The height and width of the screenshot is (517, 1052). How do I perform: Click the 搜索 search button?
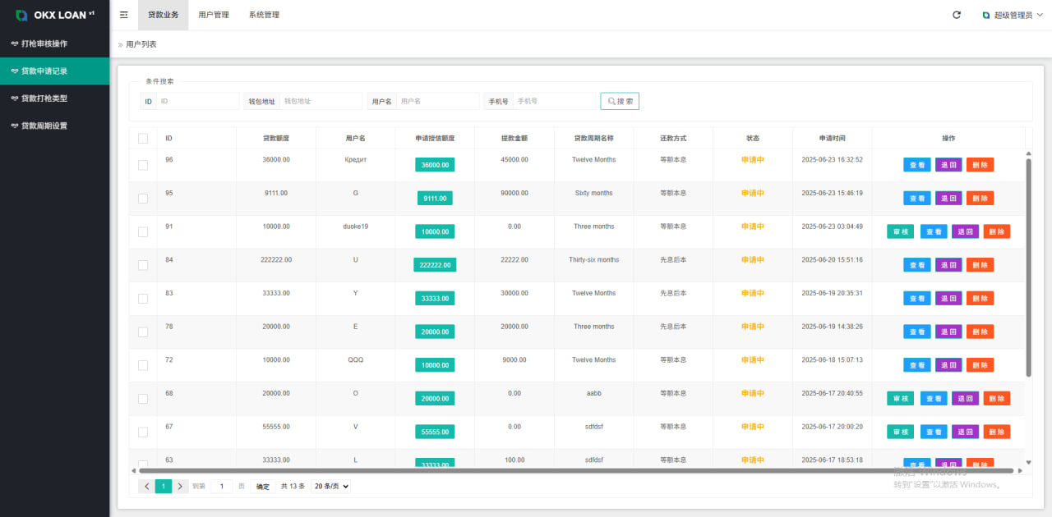620,101
